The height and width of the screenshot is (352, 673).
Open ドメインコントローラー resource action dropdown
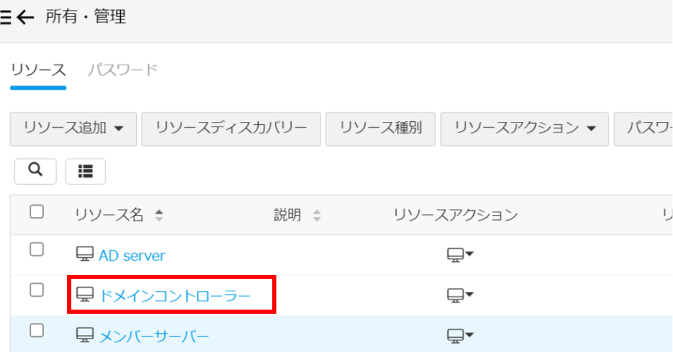click(x=460, y=294)
